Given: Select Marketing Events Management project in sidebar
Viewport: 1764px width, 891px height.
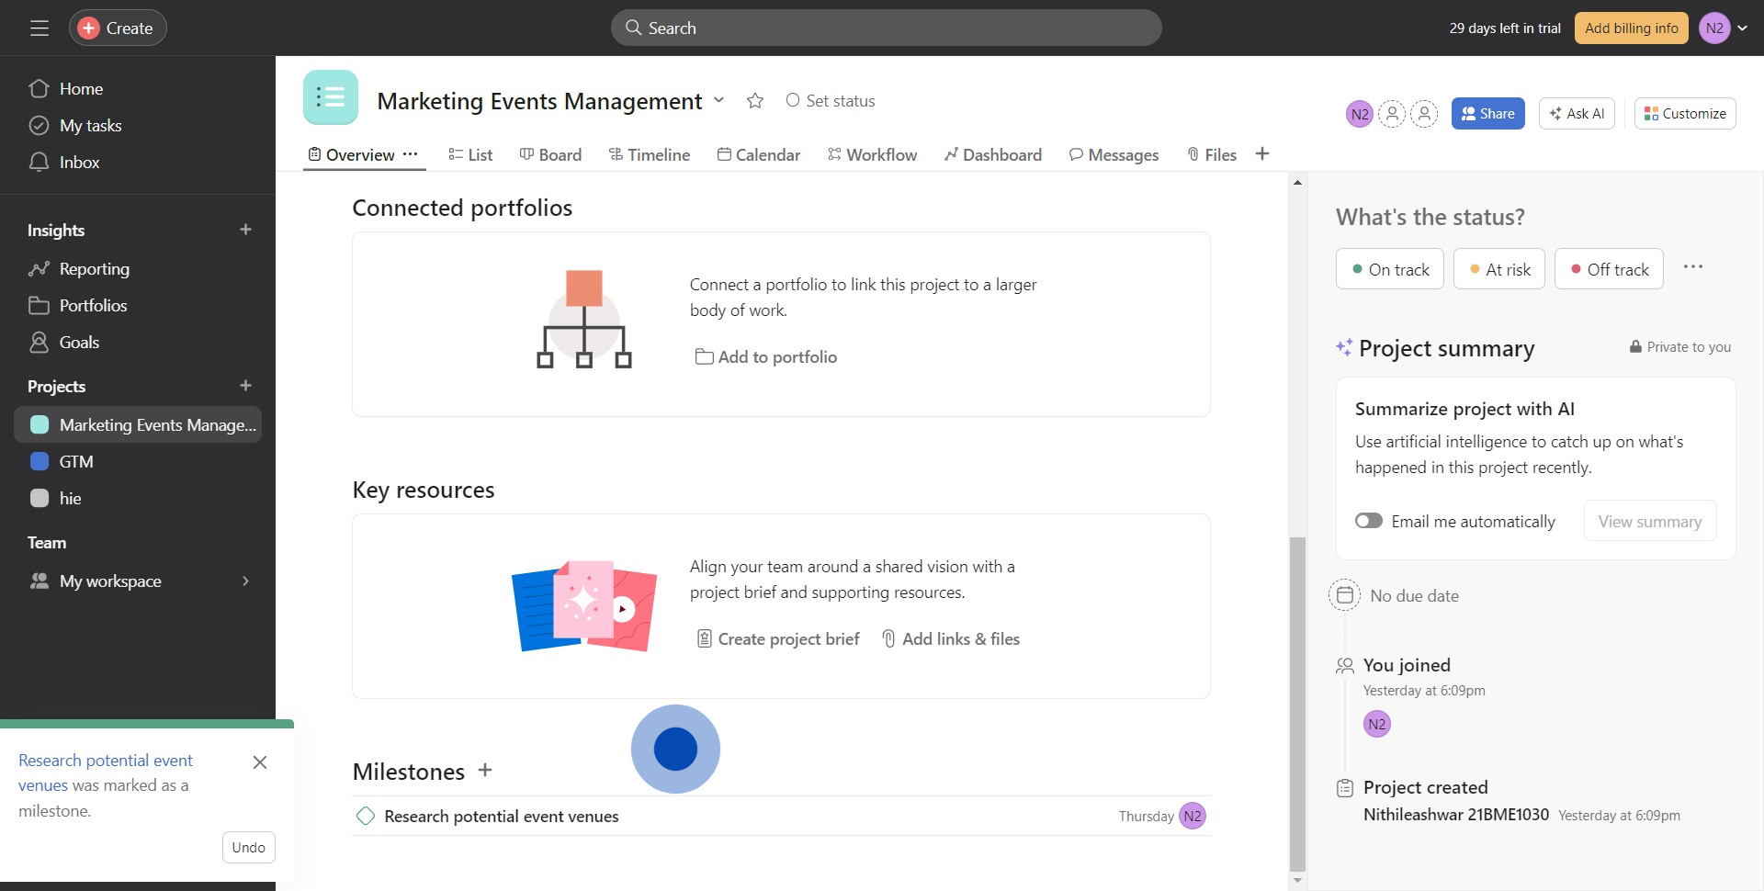Looking at the screenshot, I should pos(138,425).
